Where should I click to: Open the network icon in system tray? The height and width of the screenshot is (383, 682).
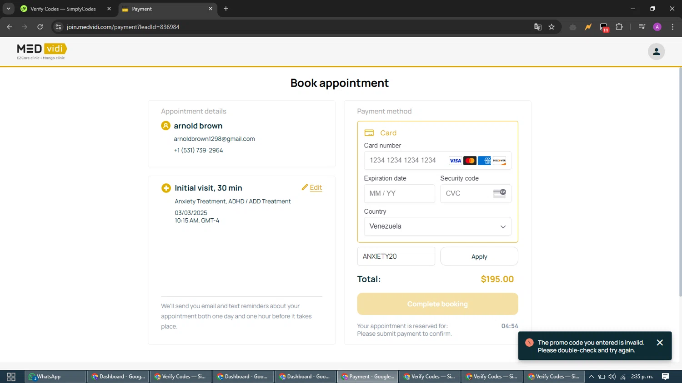(623, 377)
